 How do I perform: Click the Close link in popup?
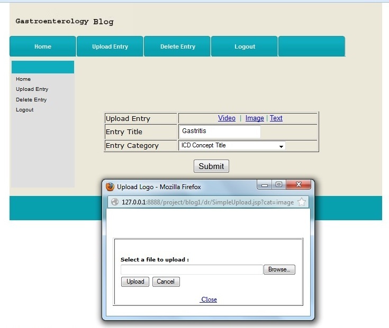(x=209, y=299)
